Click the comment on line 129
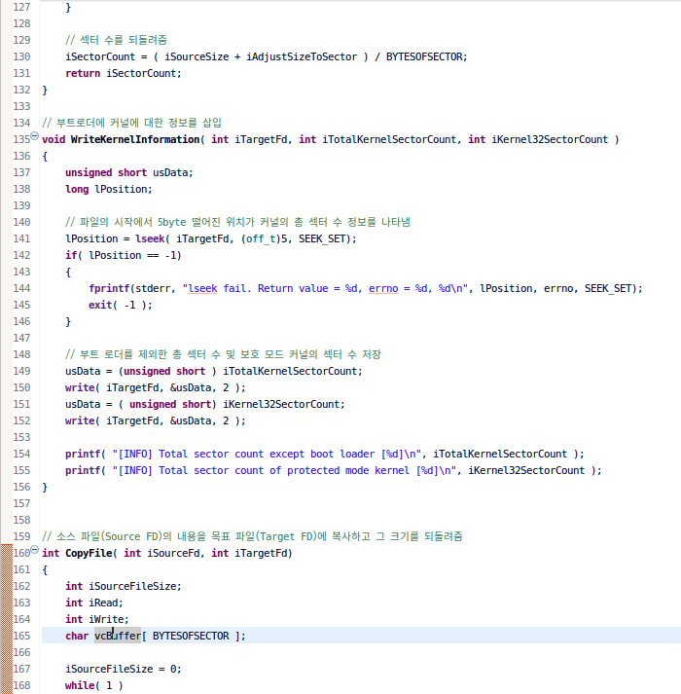 116,40
